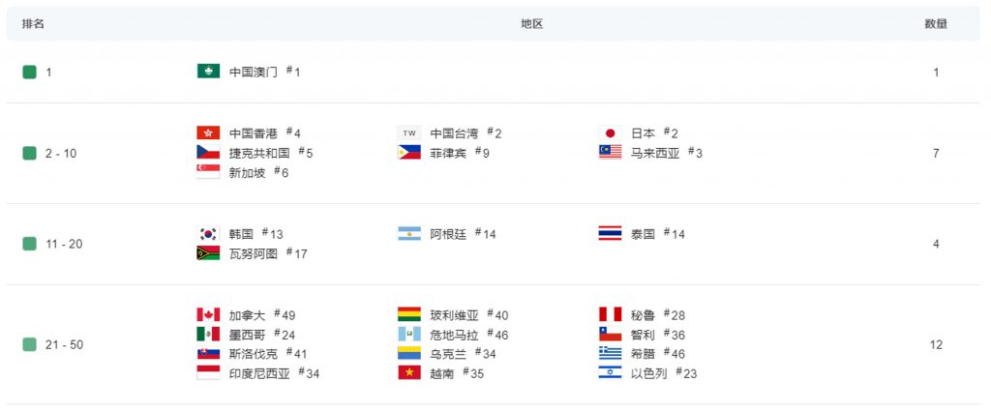Viewport: 991px width, 412px height.
Task: Click the Czech Republic flag icon
Action: pyautogui.click(x=208, y=152)
